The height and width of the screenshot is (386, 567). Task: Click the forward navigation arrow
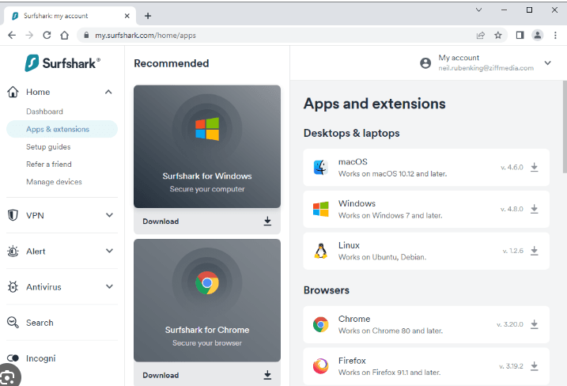click(29, 35)
